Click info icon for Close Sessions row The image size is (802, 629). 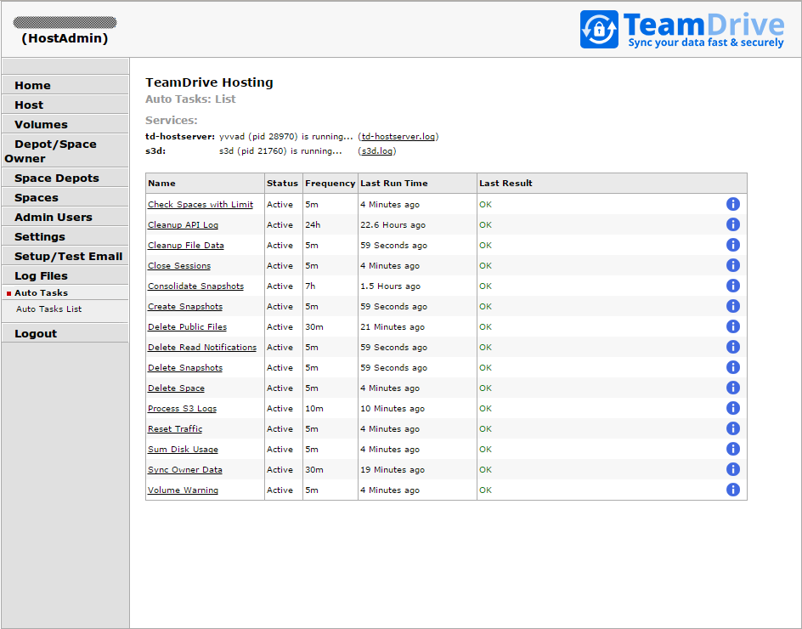coord(732,265)
